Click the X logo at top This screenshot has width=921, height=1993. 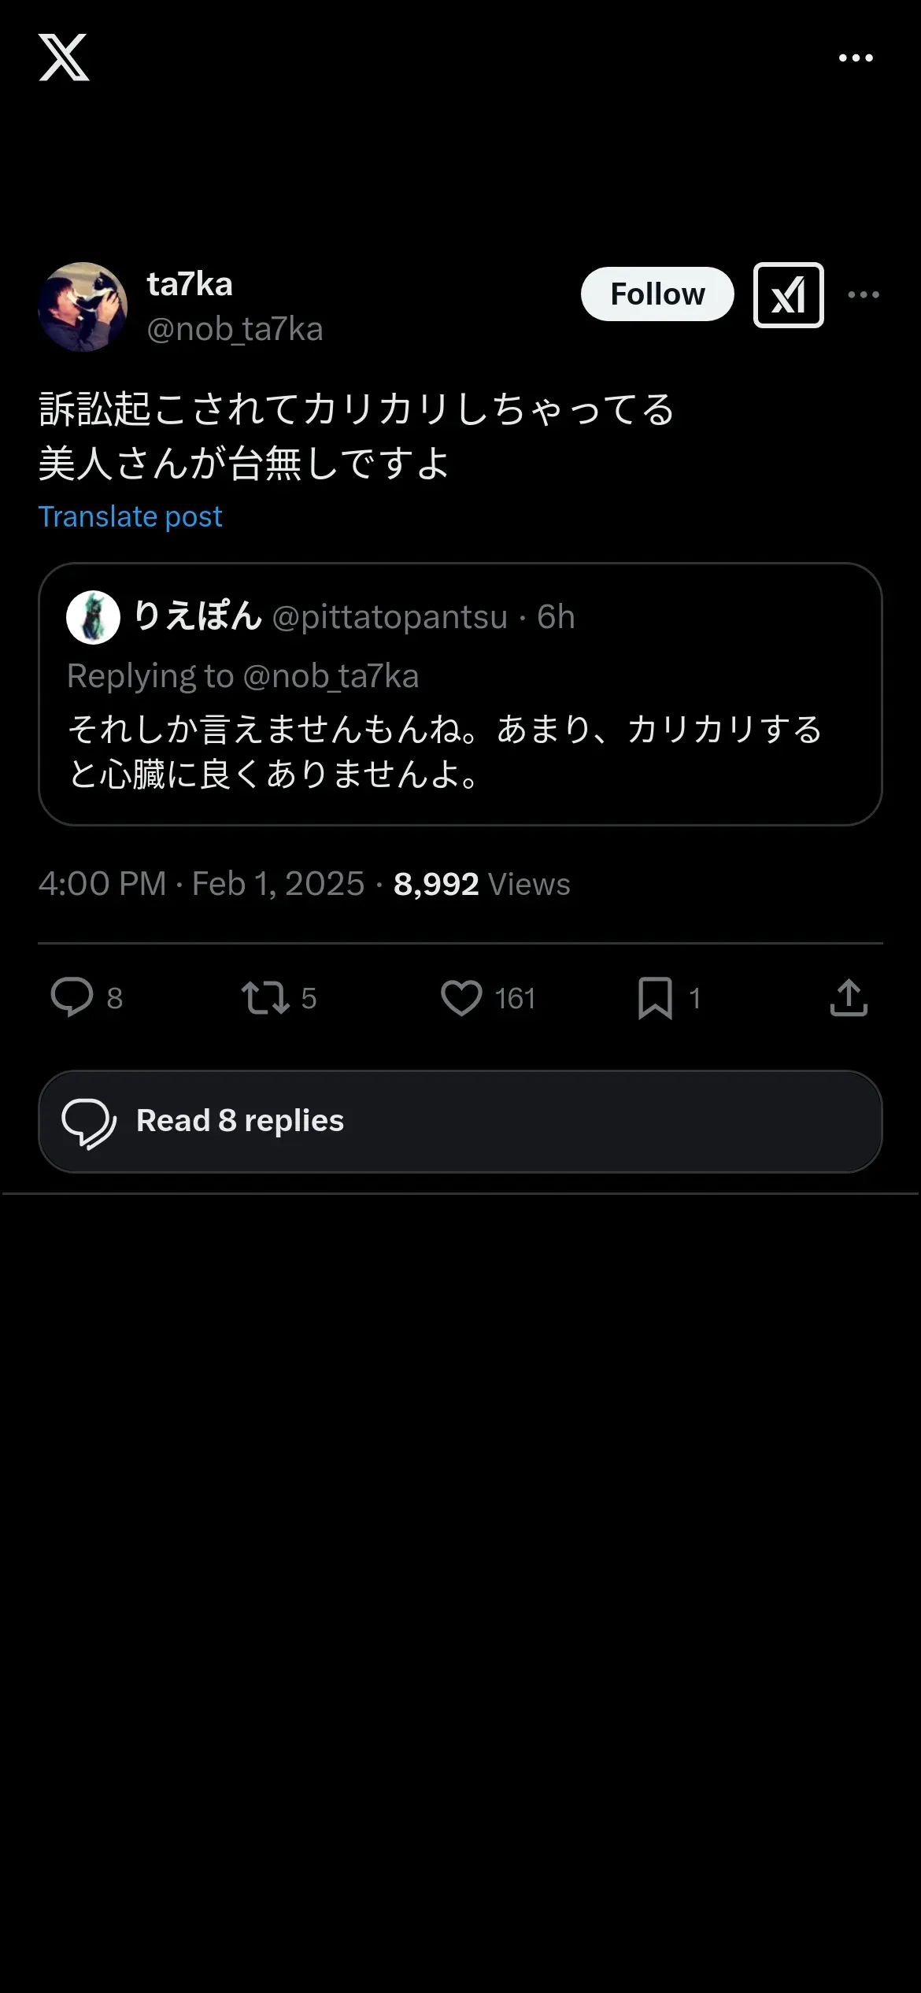tap(64, 57)
